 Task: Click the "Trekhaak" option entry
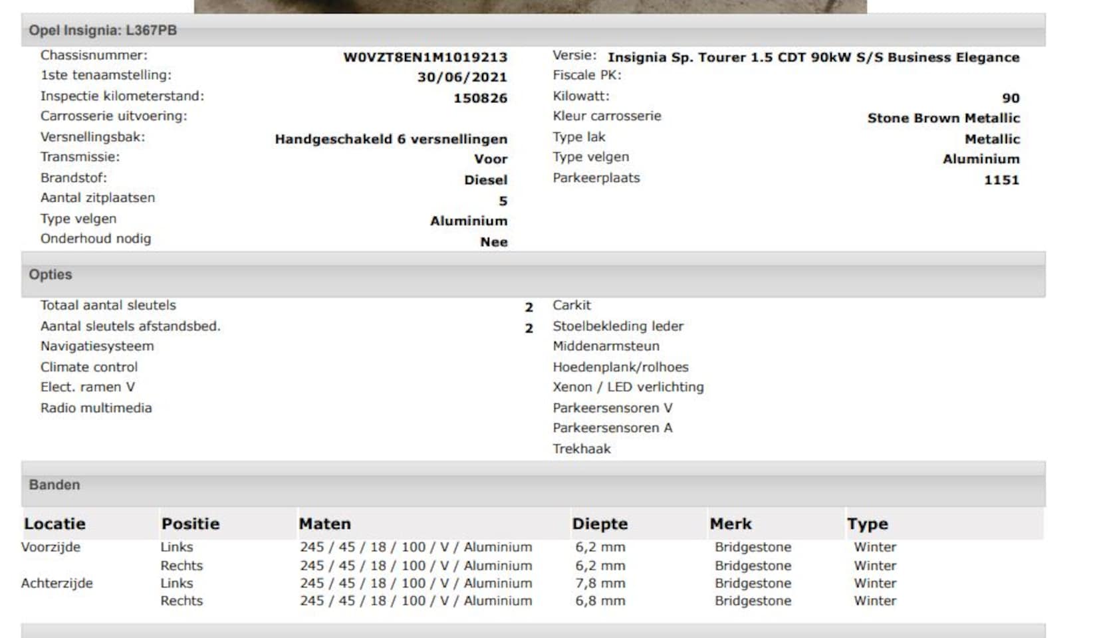(581, 449)
